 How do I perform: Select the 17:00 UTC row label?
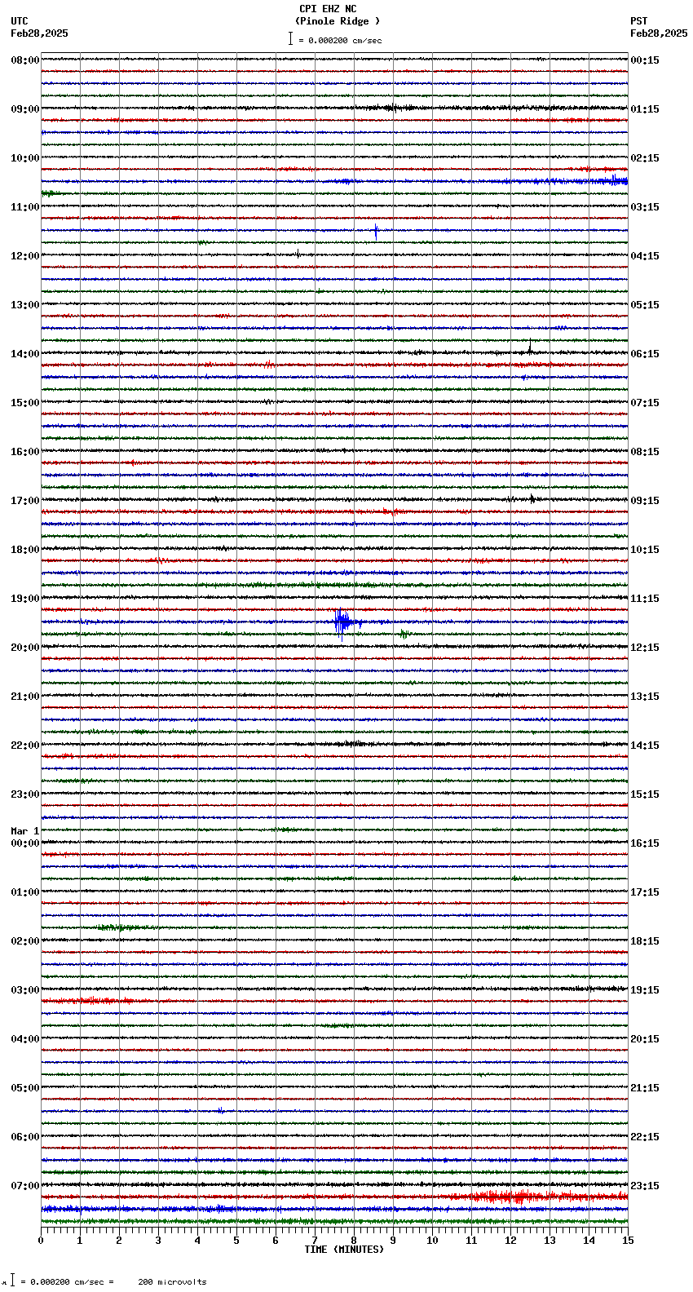coord(25,501)
